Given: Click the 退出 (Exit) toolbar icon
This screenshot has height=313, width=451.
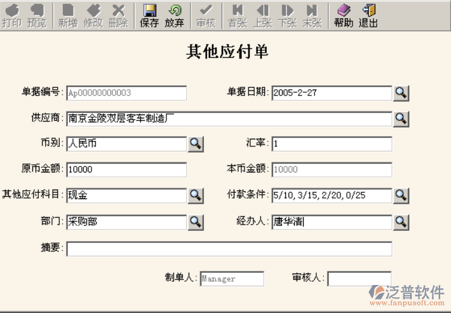Looking at the screenshot, I should (x=368, y=16).
